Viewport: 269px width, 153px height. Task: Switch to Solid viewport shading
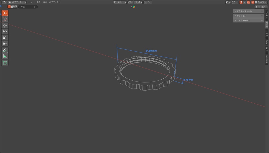pos(256,2)
